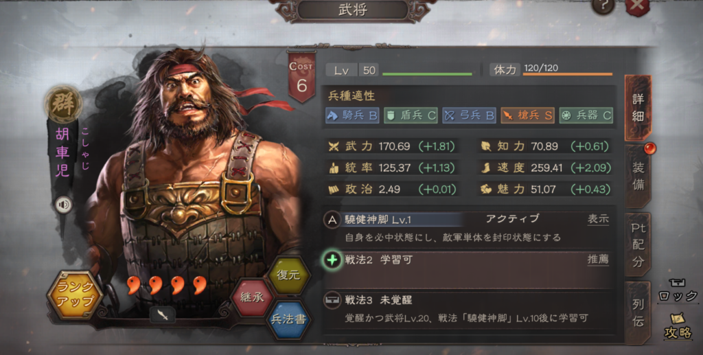This screenshot has height=355, width=703.
Task: Click the orange 体力 stamina bar
Action: pyautogui.click(x=568, y=74)
